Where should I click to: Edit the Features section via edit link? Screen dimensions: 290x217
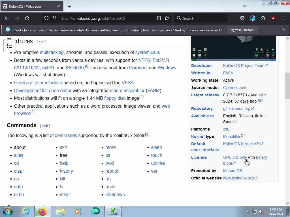[41, 42]
